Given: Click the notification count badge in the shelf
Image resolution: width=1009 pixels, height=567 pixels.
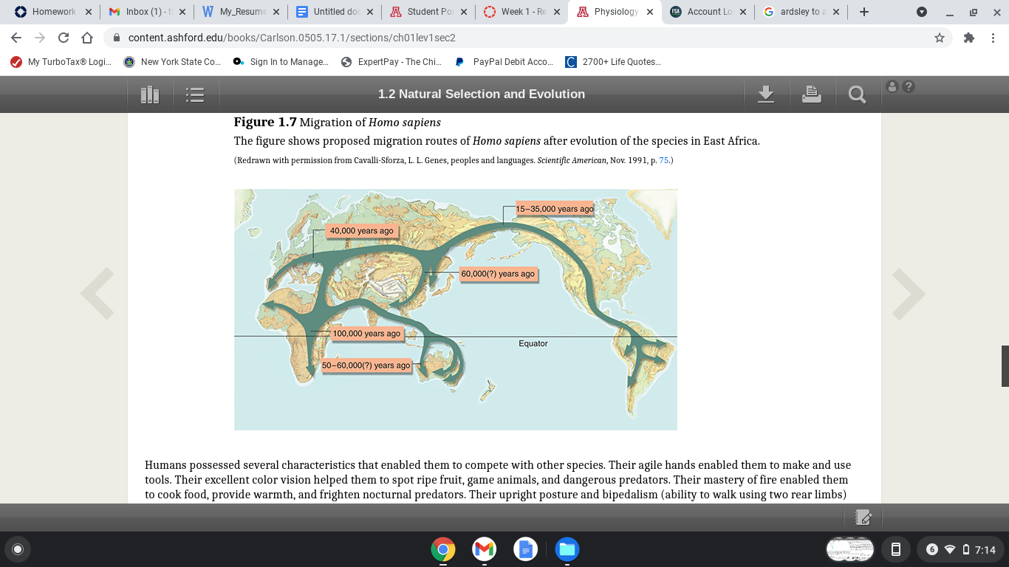Looking at the screenshot, I should tap(931, 549).
